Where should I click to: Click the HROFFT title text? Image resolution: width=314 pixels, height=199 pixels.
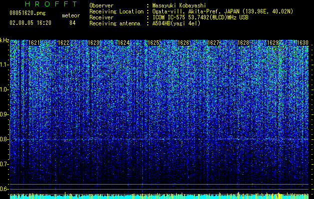point(51,4)
